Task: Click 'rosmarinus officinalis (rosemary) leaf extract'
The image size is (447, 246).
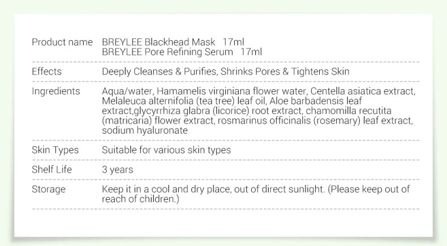Action: (314, 121)
